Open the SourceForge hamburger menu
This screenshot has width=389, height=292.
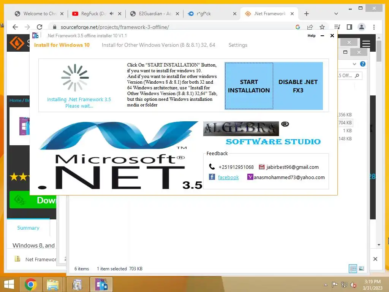pos(366,44)
